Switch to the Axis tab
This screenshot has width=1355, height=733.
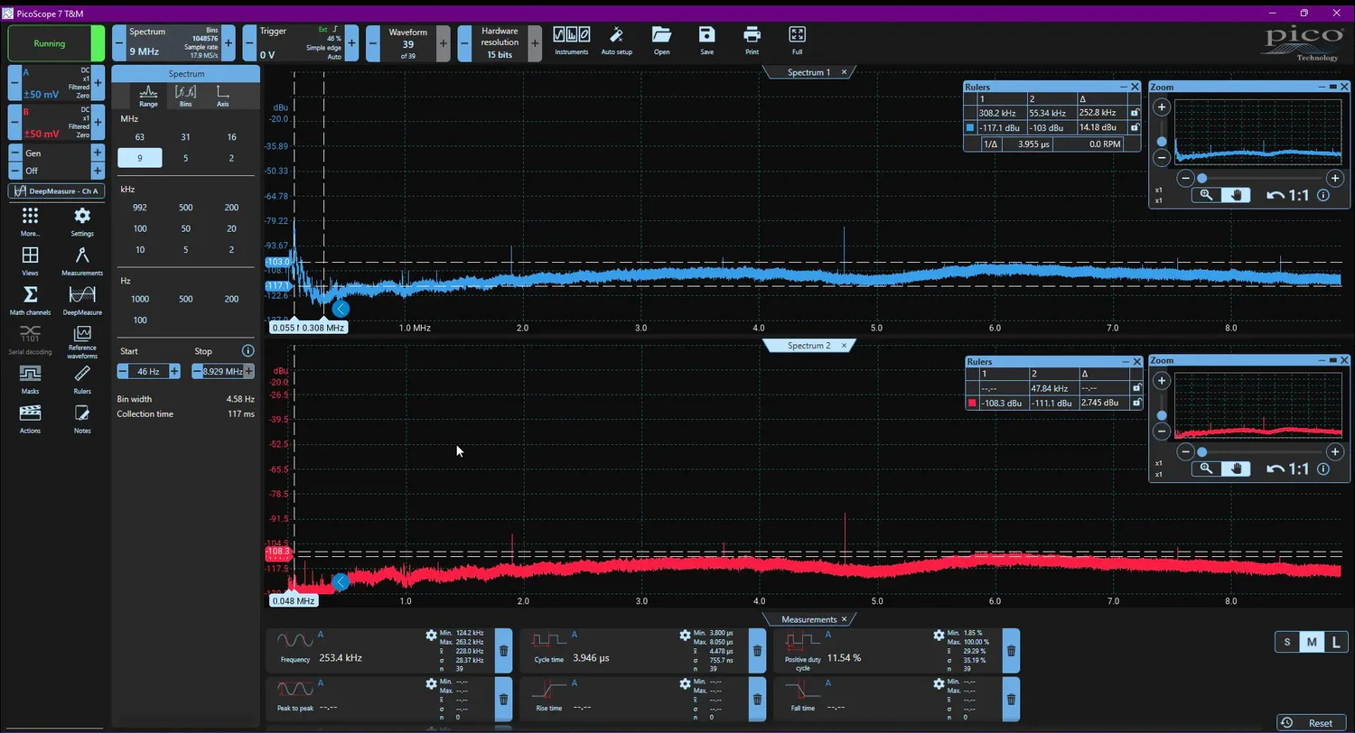point(222,96)
